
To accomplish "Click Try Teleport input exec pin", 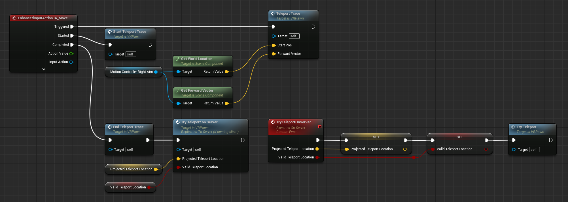I will (x=514, y=140).
